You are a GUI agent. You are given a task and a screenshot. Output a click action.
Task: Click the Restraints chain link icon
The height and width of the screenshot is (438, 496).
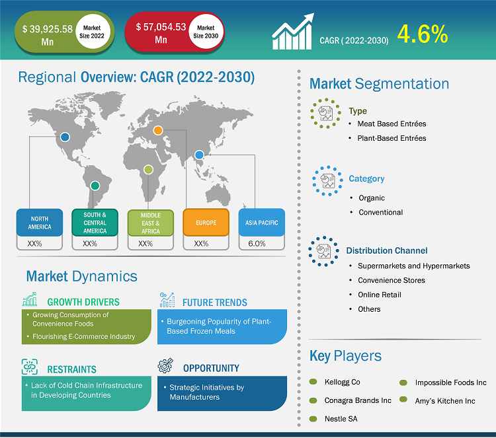30,367
